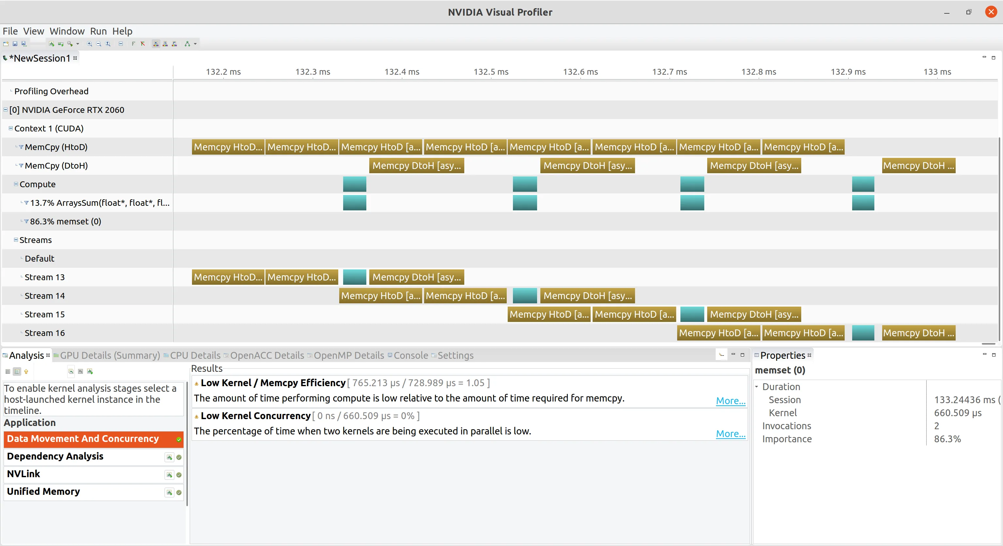Viewport: 1003px width, 546px height.
Task: Zoom out of the timeline
Action: click(99, 44)
